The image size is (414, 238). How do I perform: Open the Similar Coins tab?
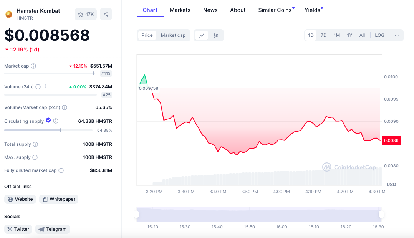point(275,10)
